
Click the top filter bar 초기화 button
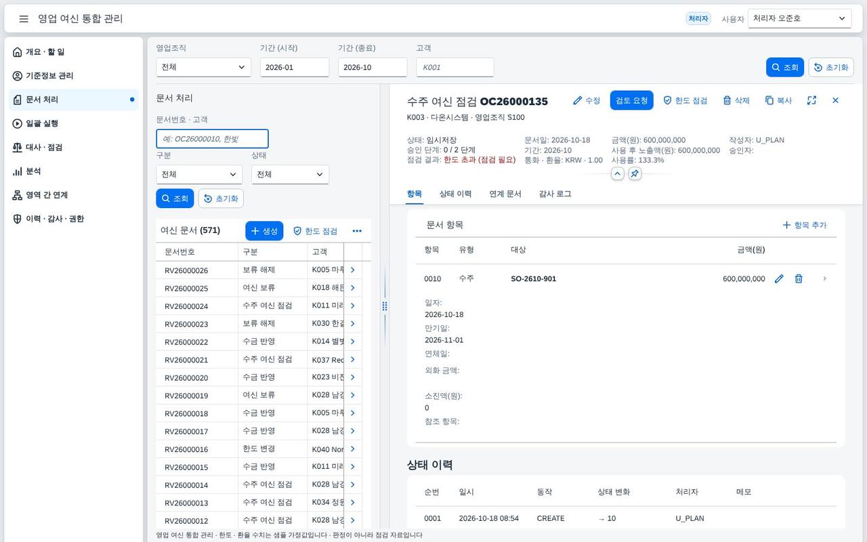coord(831,67)
